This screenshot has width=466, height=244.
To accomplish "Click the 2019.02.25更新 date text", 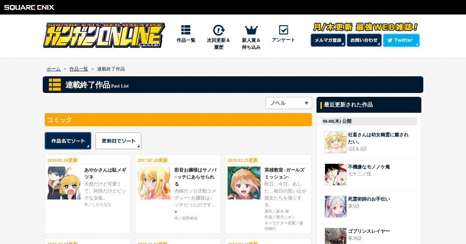I will [x=243, y=160].
